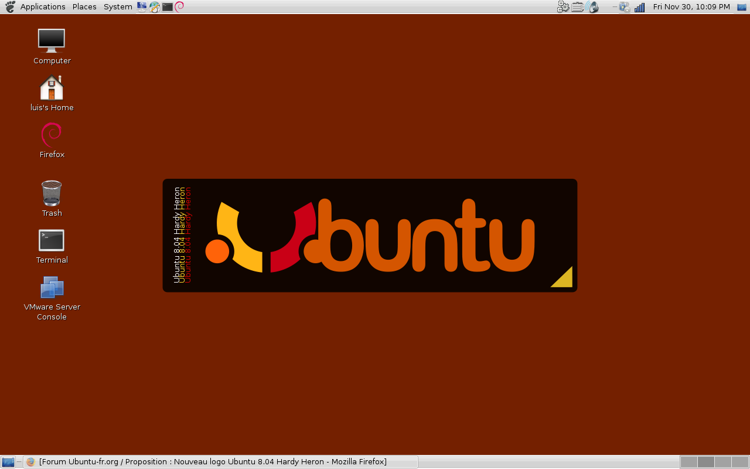
Task: Launch the web browser globe panel launcher
Action: pyautogui.click(x=155, y=6)
